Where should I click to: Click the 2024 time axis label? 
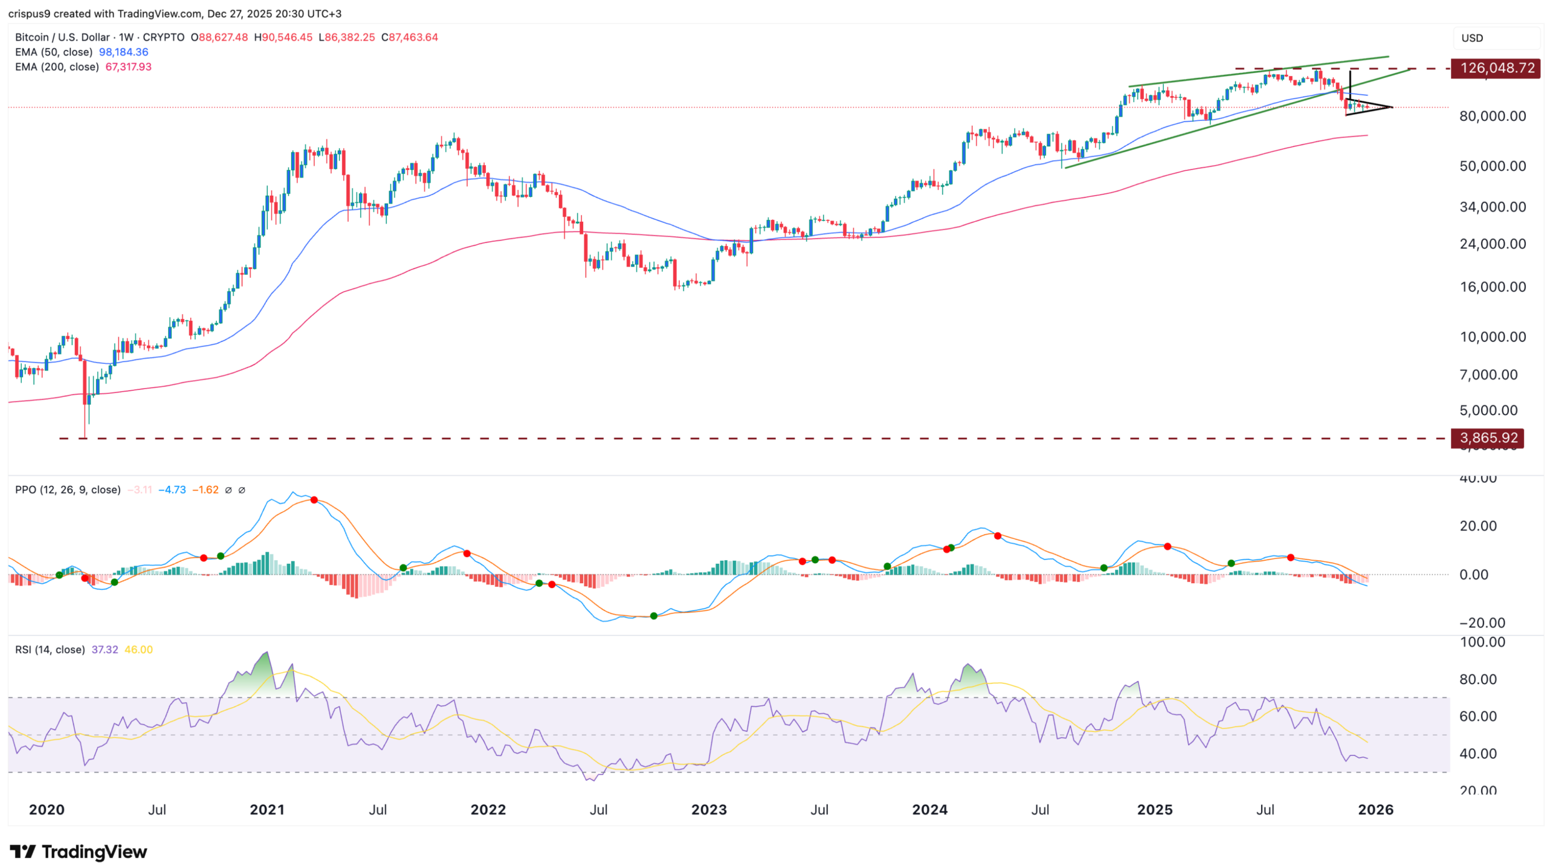(x=929, y=809)
